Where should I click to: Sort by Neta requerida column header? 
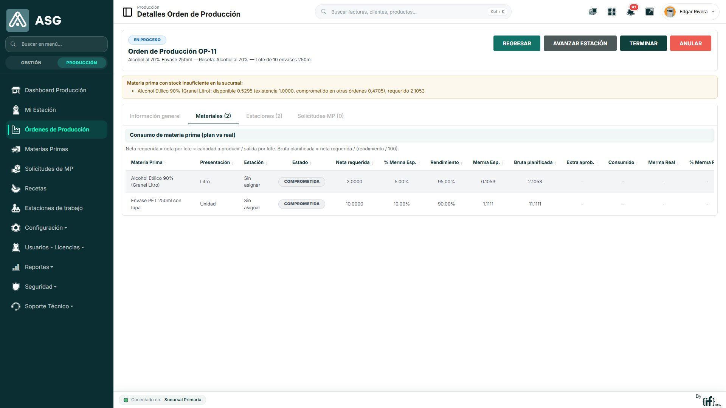click(x=354, y=162)
